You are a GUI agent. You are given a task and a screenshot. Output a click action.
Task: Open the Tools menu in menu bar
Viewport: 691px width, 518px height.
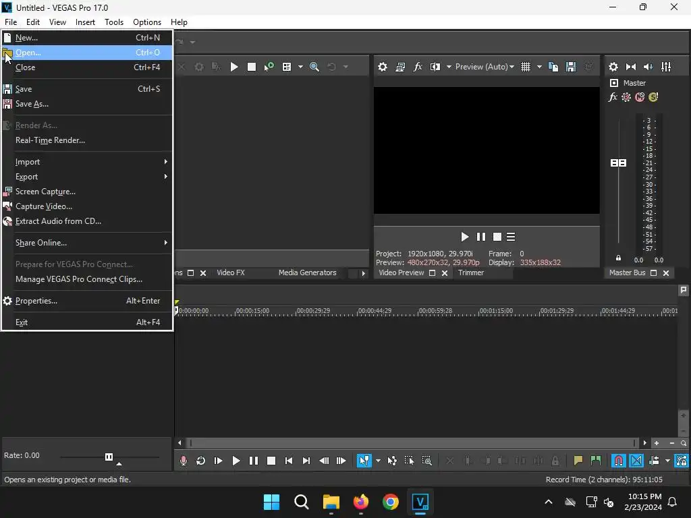(x=113, y=22)
